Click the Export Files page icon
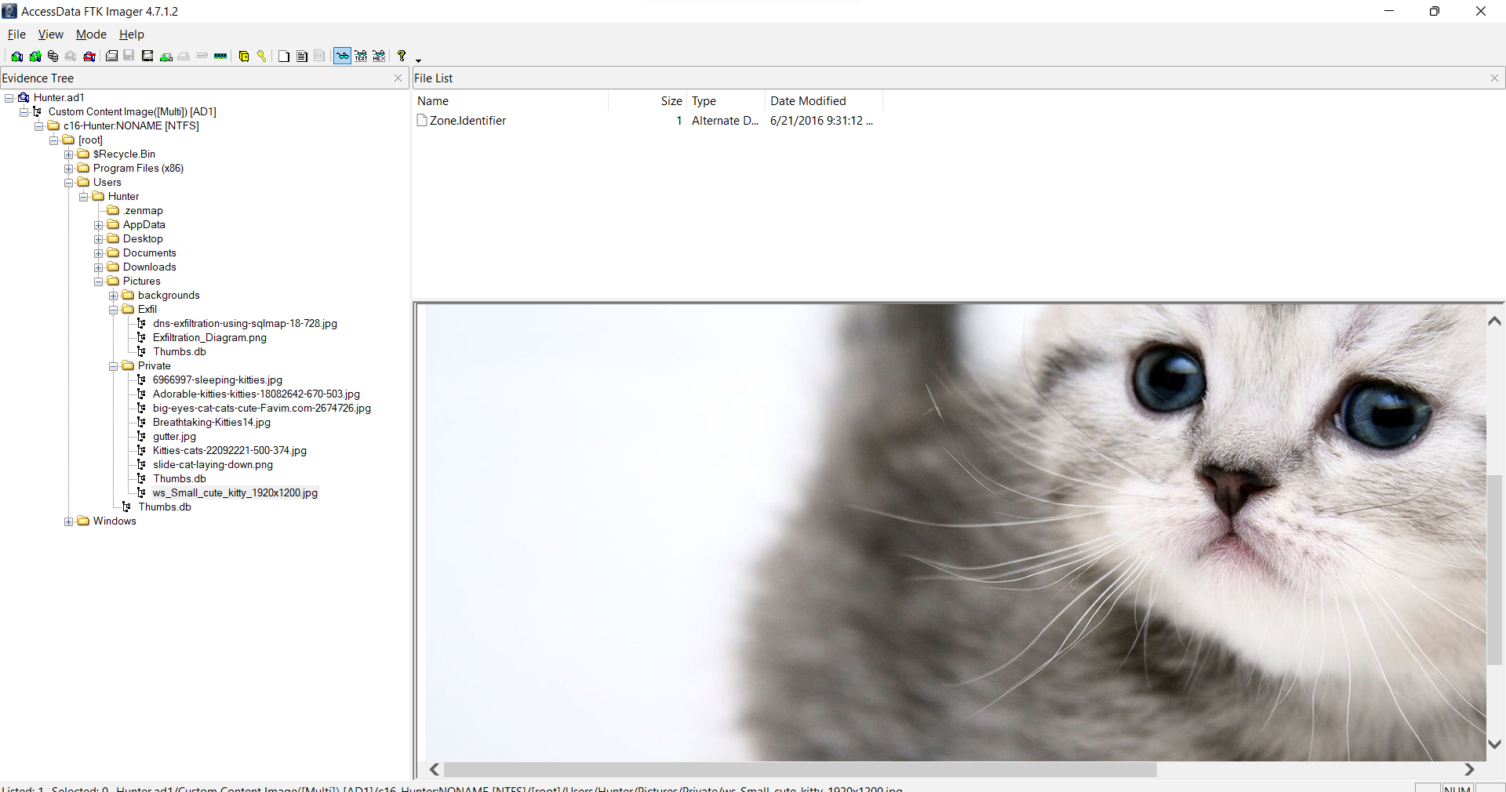1506x792 pixels. tap(284, 56)
